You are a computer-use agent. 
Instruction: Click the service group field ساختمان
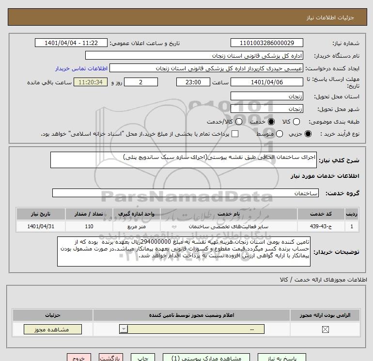[186, 193]
